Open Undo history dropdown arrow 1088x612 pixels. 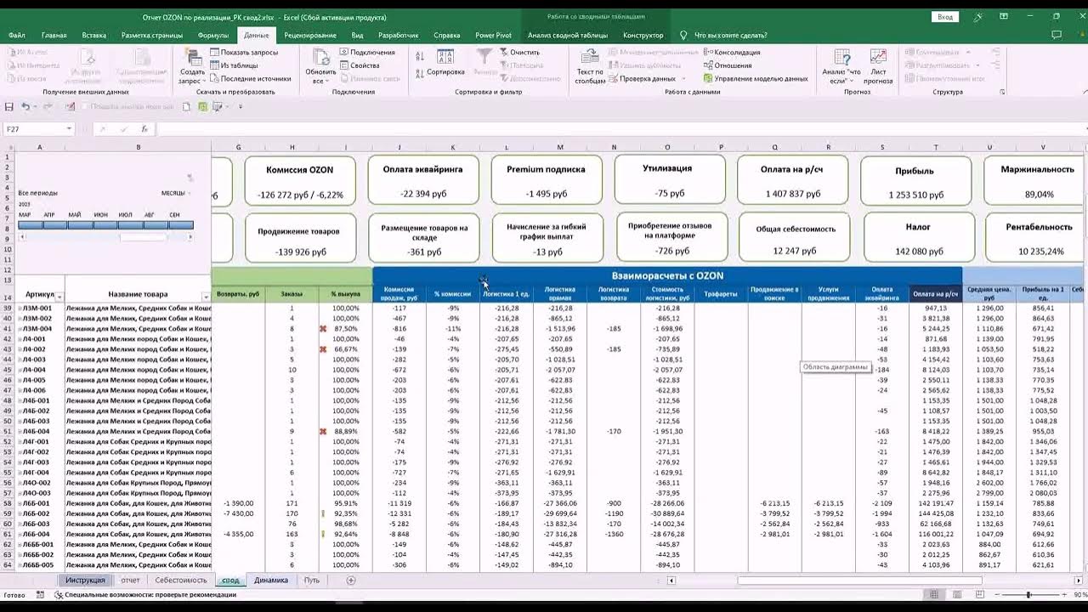(35, 107)
